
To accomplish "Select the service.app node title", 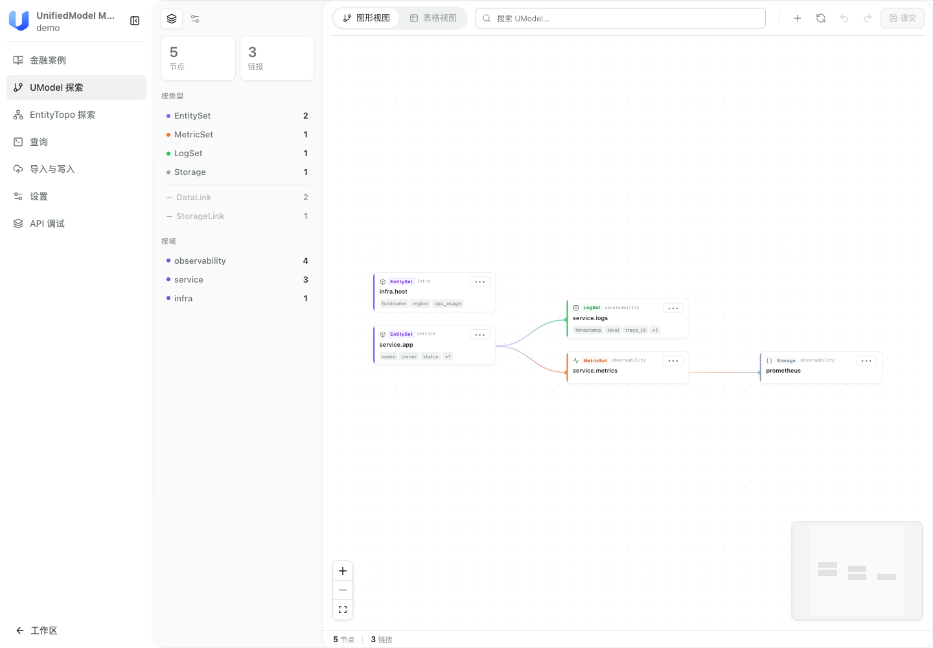I will pos(396,345).
